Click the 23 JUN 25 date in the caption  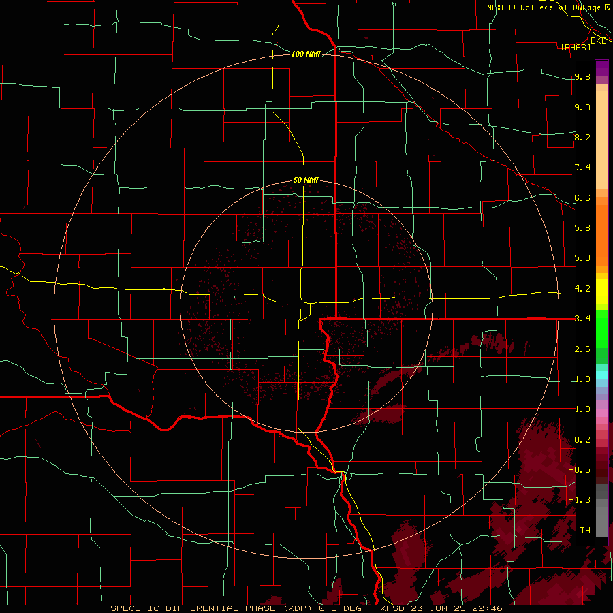click(439, 608)
